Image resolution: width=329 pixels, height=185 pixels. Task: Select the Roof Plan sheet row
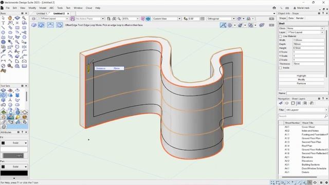click(x=303, y=146)
